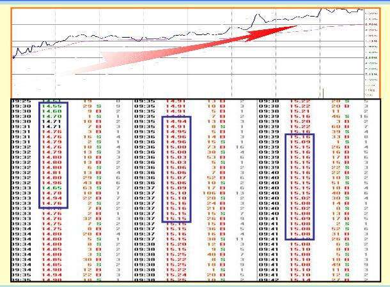
Task: Click the price line's starting point at left
Action: point(13,57)
